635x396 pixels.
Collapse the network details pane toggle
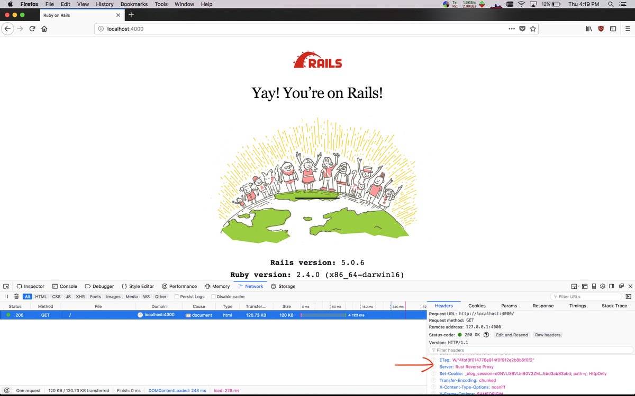[x=628, y=297]
